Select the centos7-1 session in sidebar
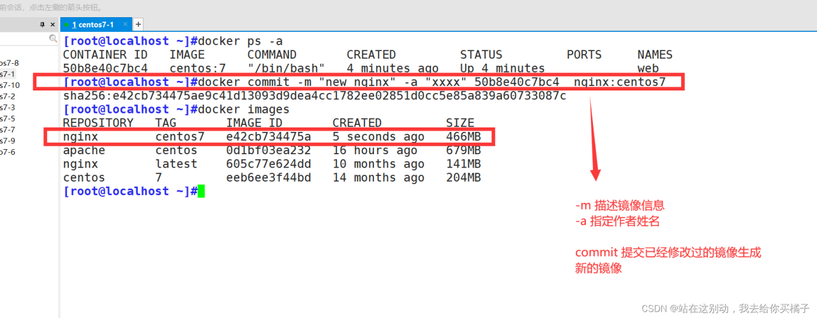The image size is (817, 318). coord(7,74)
